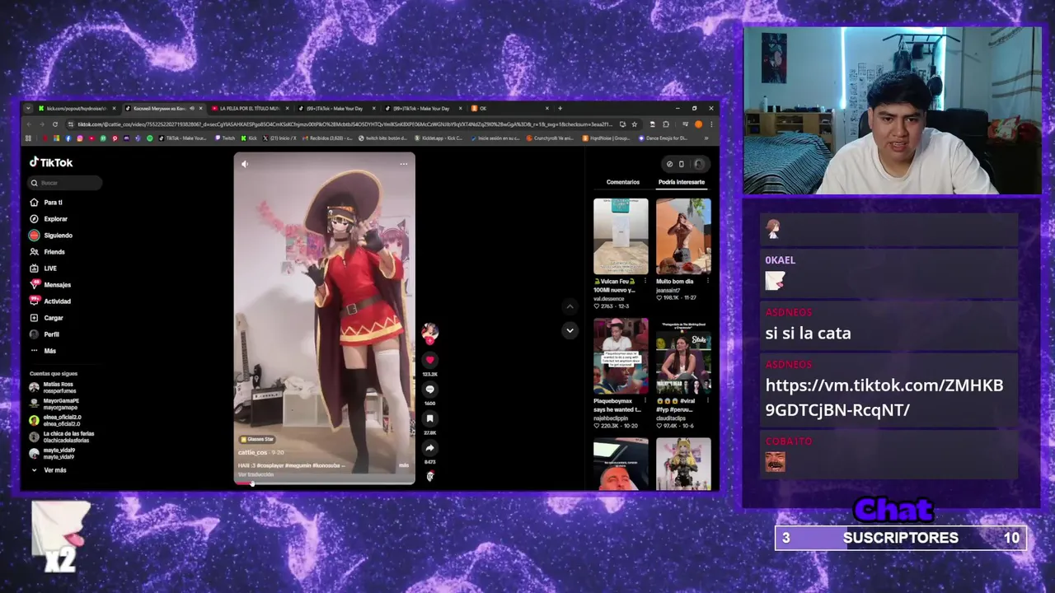Open MayorGamaPE followed account
1055x593 pixels.
54,404
